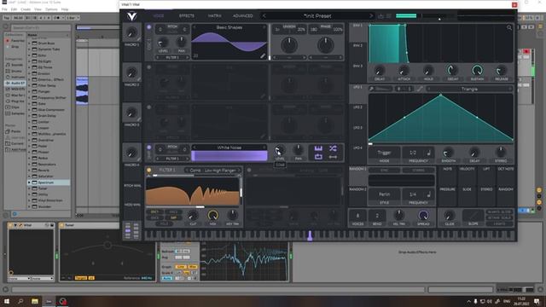The image size is (546, 307).
Task: Open Windows Start menu
Action: pyautogui.click(x=6, y=301)
